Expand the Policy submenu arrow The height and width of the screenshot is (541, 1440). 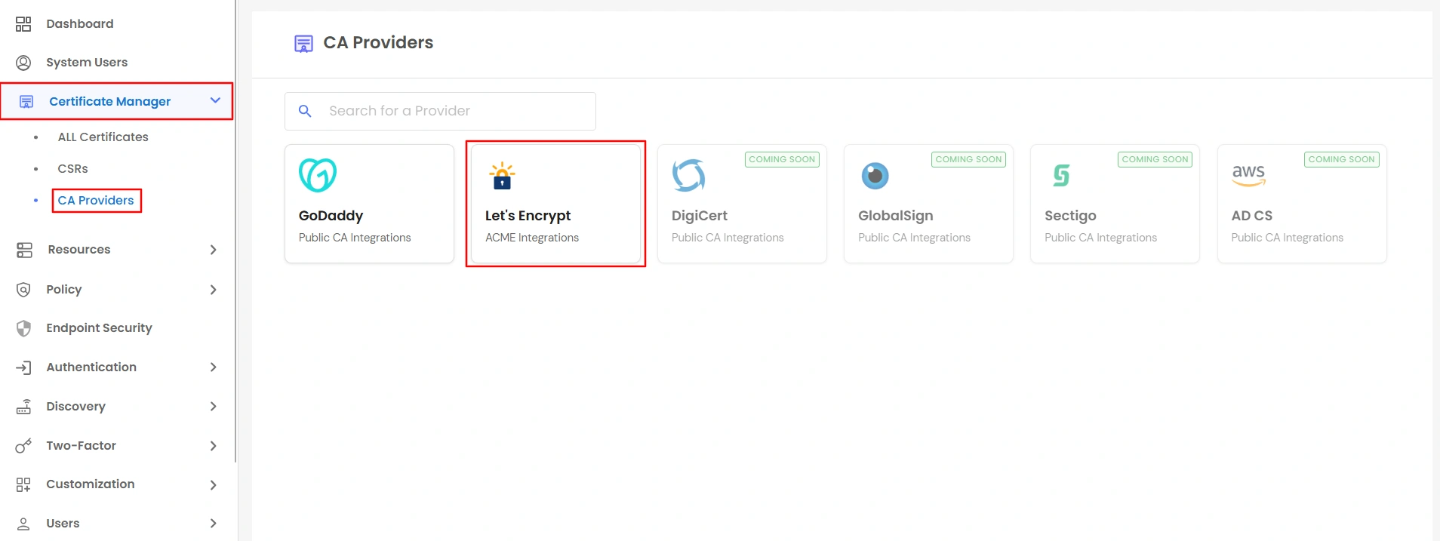pos(214,290)
